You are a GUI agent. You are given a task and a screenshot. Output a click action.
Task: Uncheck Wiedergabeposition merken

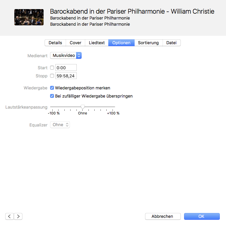point(52,88)
